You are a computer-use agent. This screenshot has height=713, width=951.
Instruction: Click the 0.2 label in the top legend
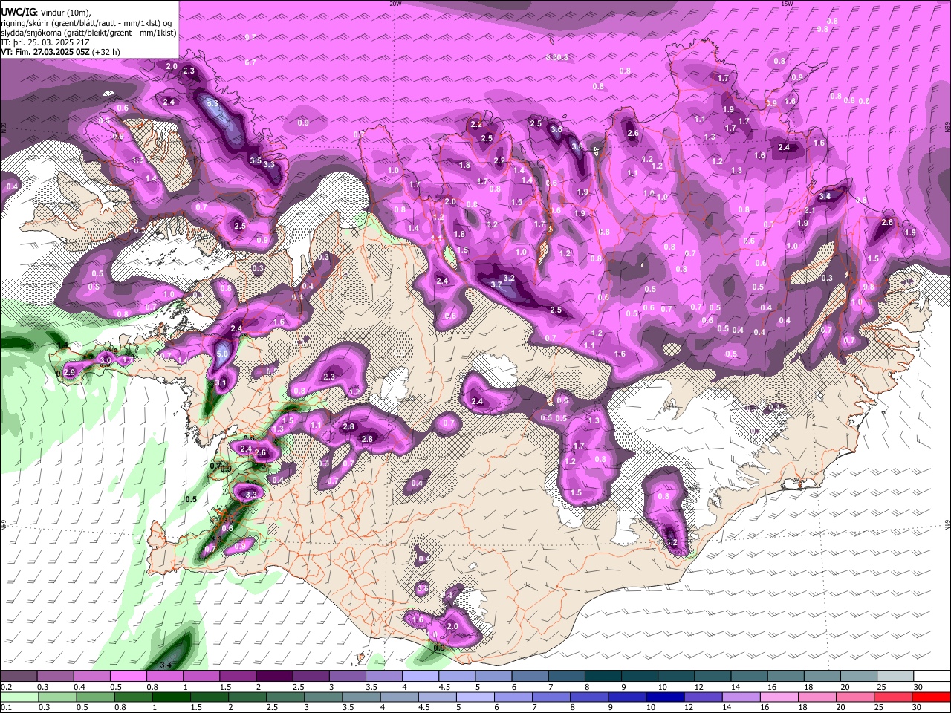click(x=6, y=687)
